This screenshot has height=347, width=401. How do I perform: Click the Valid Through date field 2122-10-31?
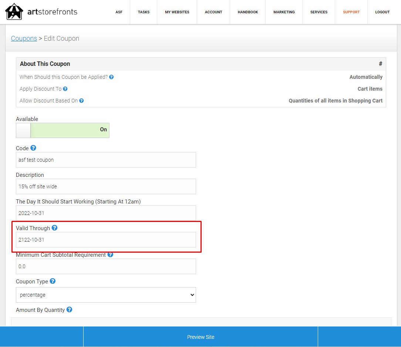click(106, 240)
